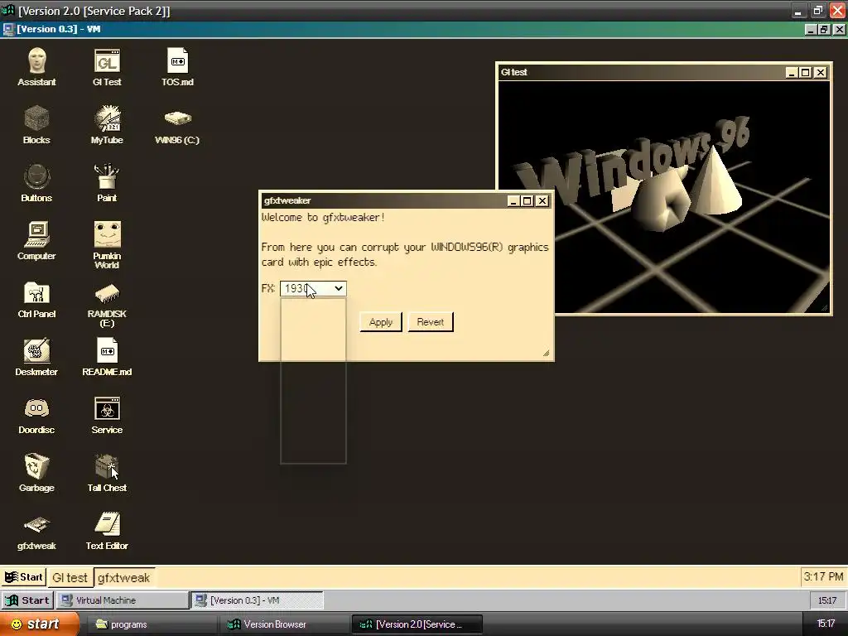
Task: Click the middle taskbar Start button
Action: pos(27,600)
